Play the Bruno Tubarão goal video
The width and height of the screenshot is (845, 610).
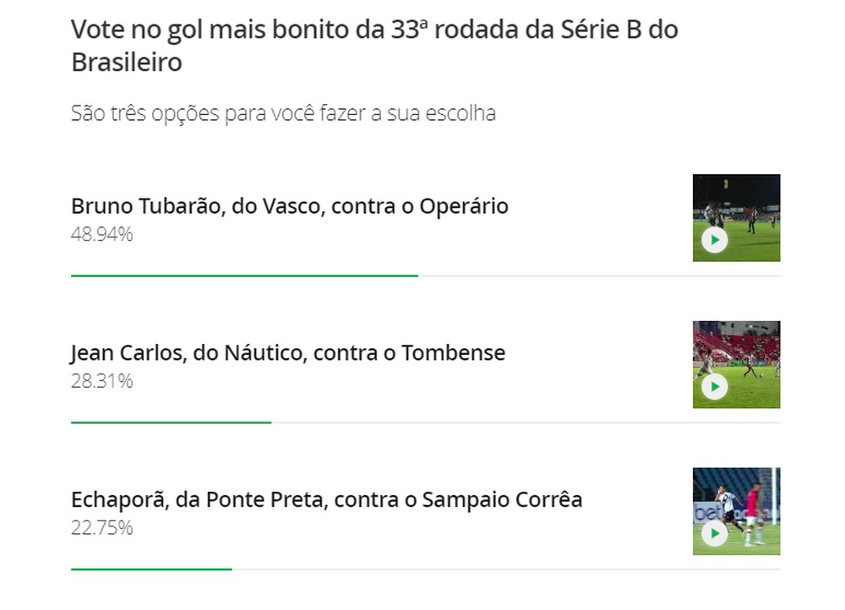point(714,240)
